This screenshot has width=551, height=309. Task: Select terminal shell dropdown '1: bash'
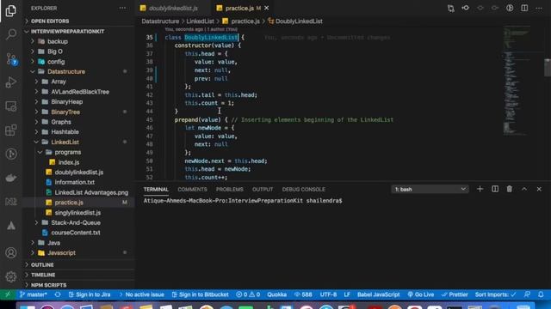tap(430, 189)
